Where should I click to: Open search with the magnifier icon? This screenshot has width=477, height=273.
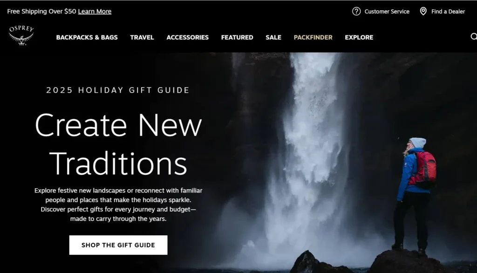(474, 37)
